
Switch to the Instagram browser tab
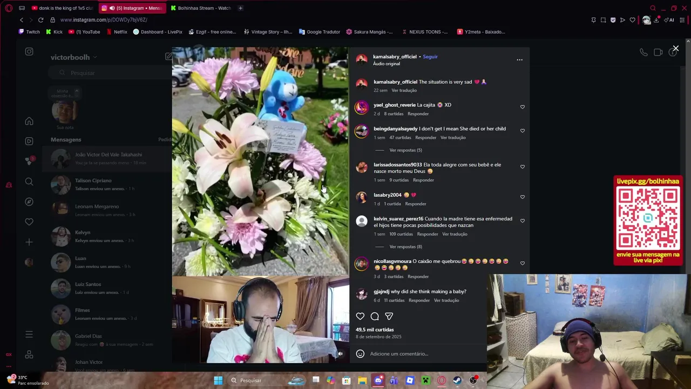132,8
